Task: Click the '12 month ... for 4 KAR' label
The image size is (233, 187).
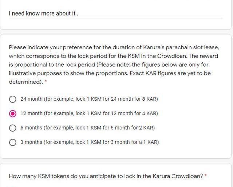Action: [x=89, y=113]
